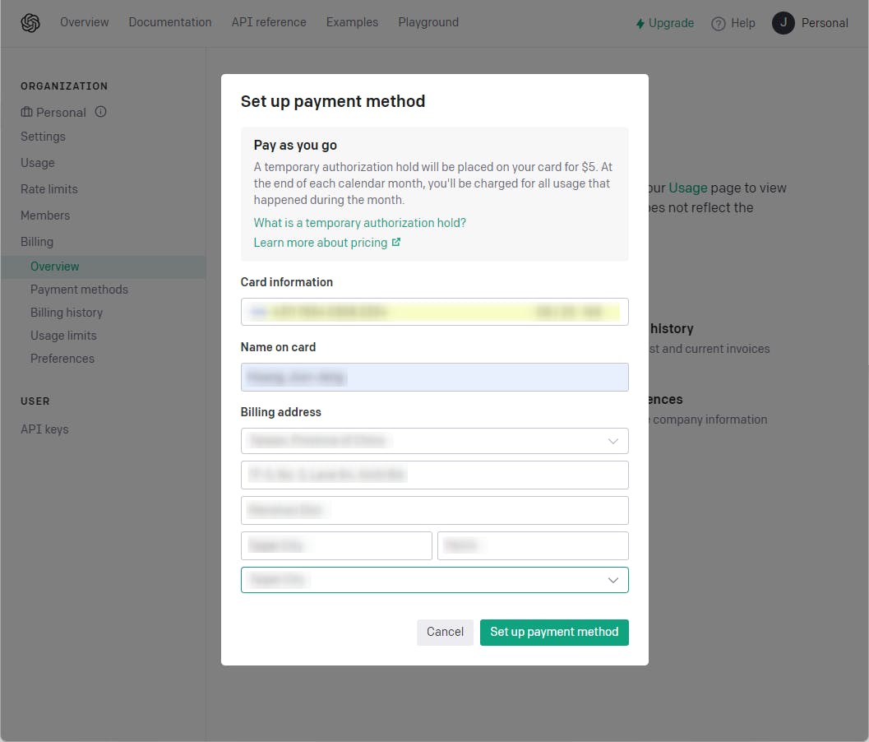Click the Learn more about pricing link
Screen dimensions: 869x742
[x=321, y=243]
